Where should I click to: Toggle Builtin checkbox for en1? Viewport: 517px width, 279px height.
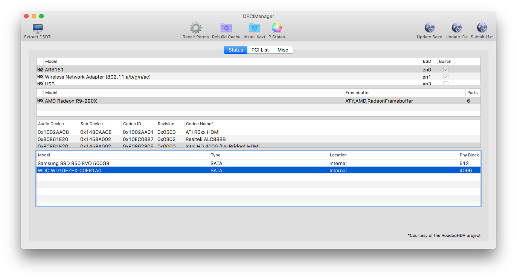point(446,77)
